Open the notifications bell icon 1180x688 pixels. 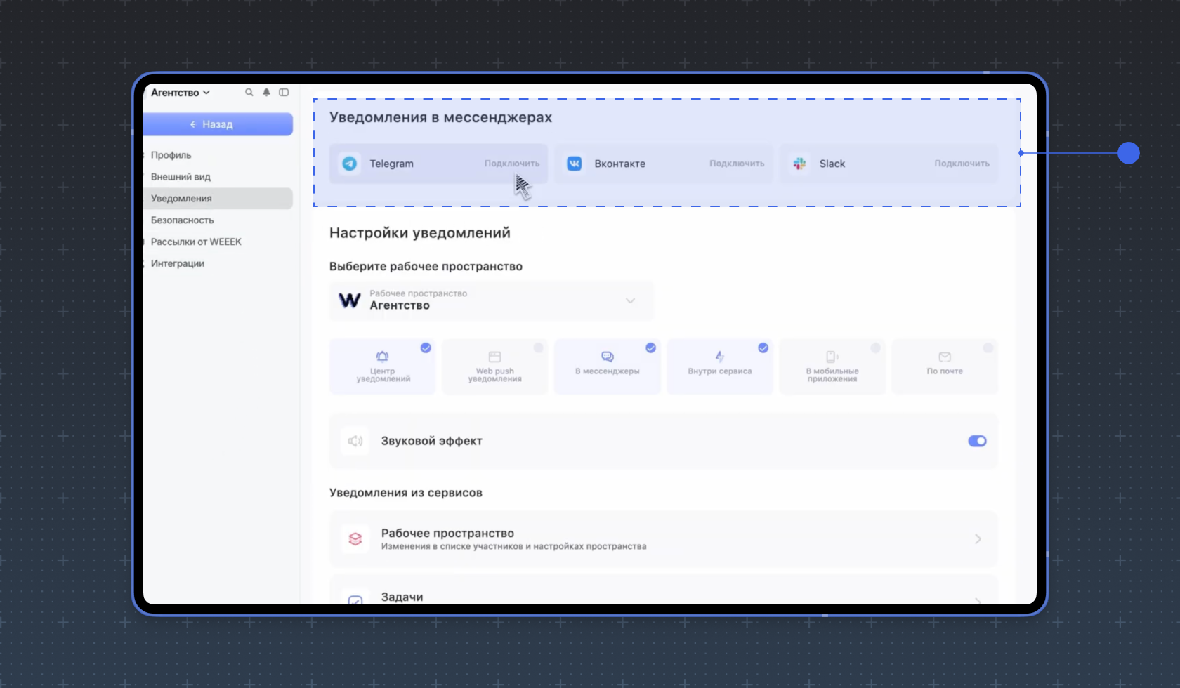pyautogui.click(x=266, y=93)
